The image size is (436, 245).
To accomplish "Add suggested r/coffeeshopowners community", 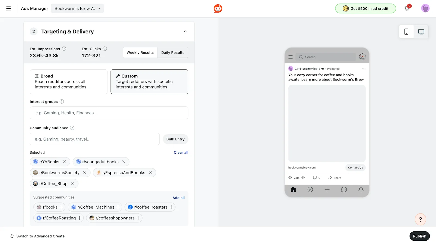I will click(138, 218).
